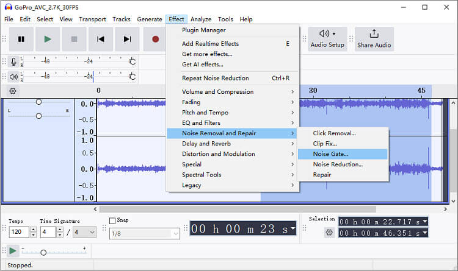Skip to end of the track
Screen dimensions: 458x271
(127, 39)
